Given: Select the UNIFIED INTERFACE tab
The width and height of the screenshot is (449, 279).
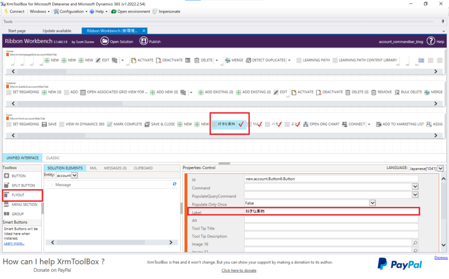Looking at the screenshot, I should pyautogui.click(x=23, y=158).
